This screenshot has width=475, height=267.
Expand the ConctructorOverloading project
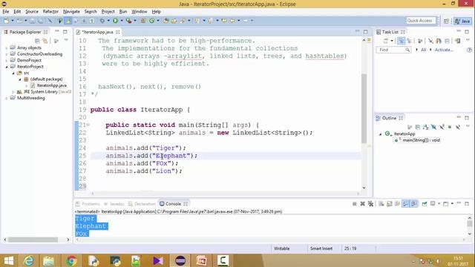7,54
